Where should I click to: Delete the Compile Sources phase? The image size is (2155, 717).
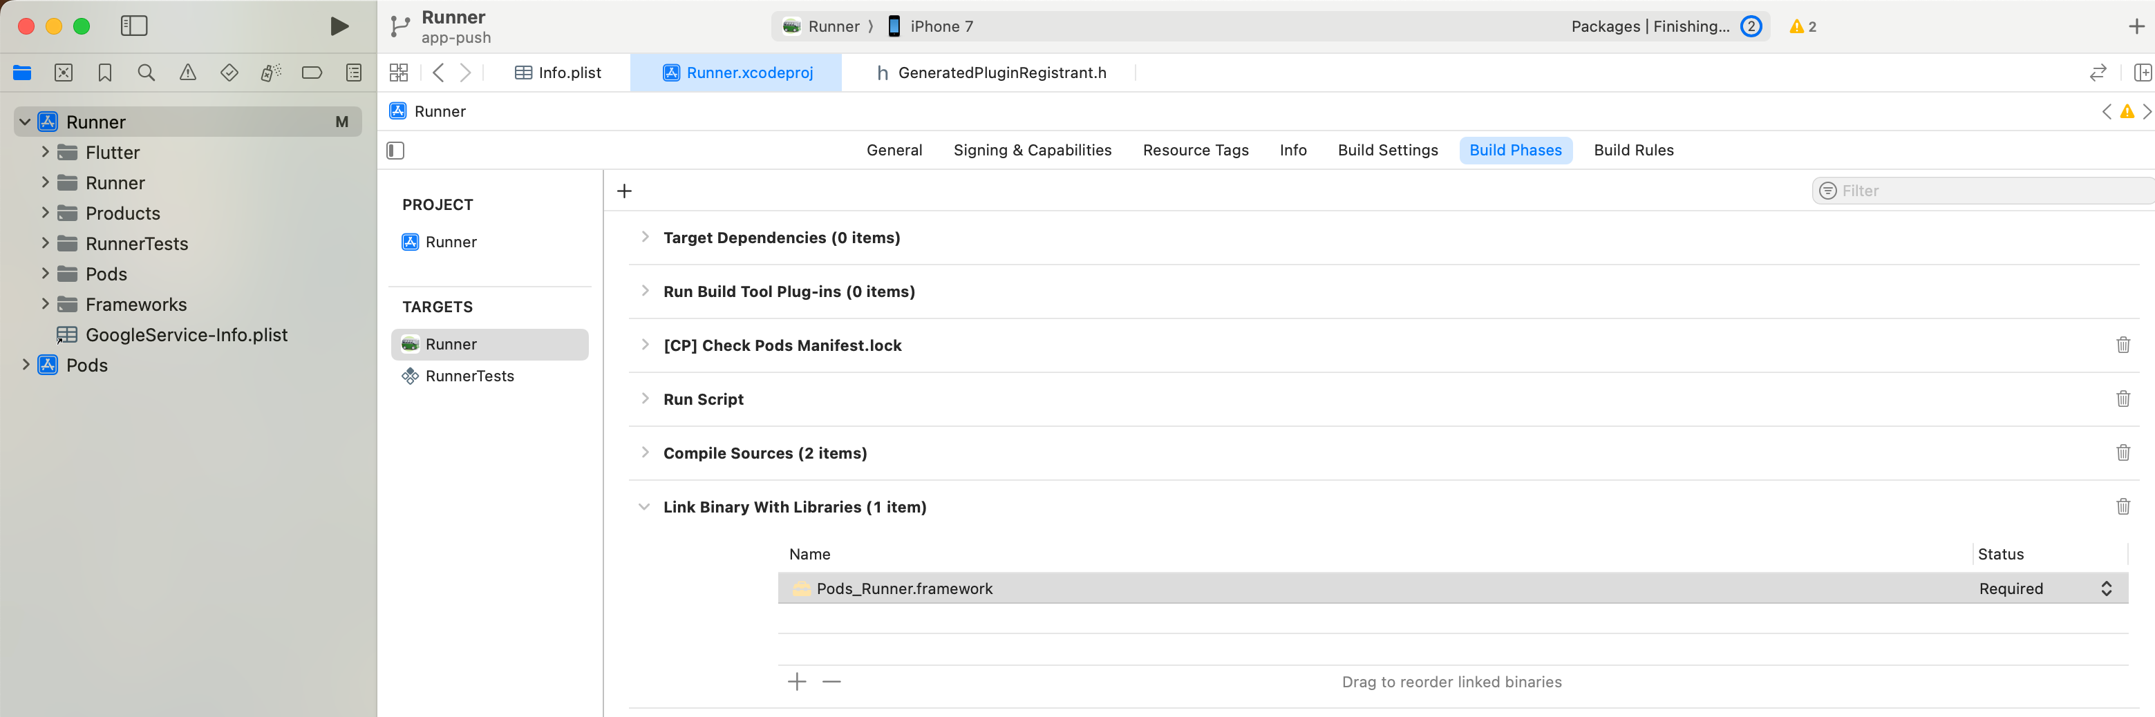coord(2123,453)
